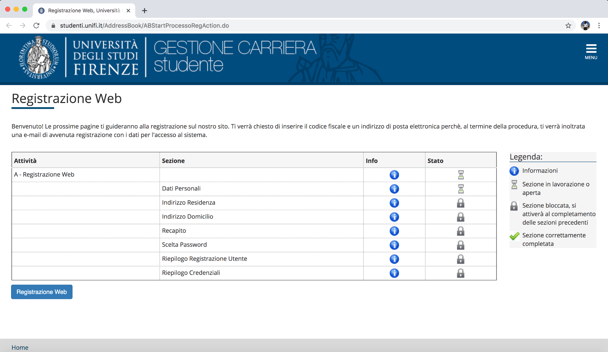Go forward in browser history
This screenshot has width=608, height=352.
click(22, 26)
